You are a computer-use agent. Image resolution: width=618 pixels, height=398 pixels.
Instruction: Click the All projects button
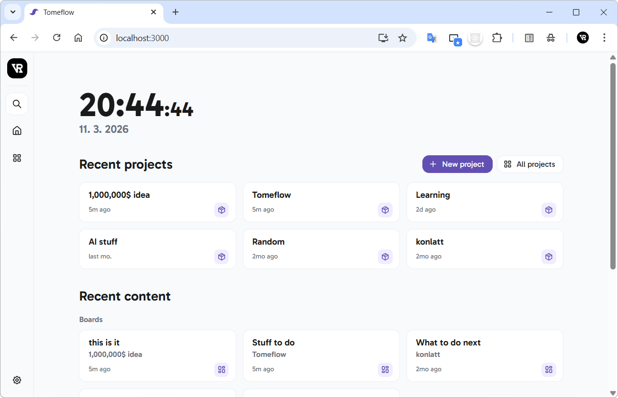tap(530, 164)
